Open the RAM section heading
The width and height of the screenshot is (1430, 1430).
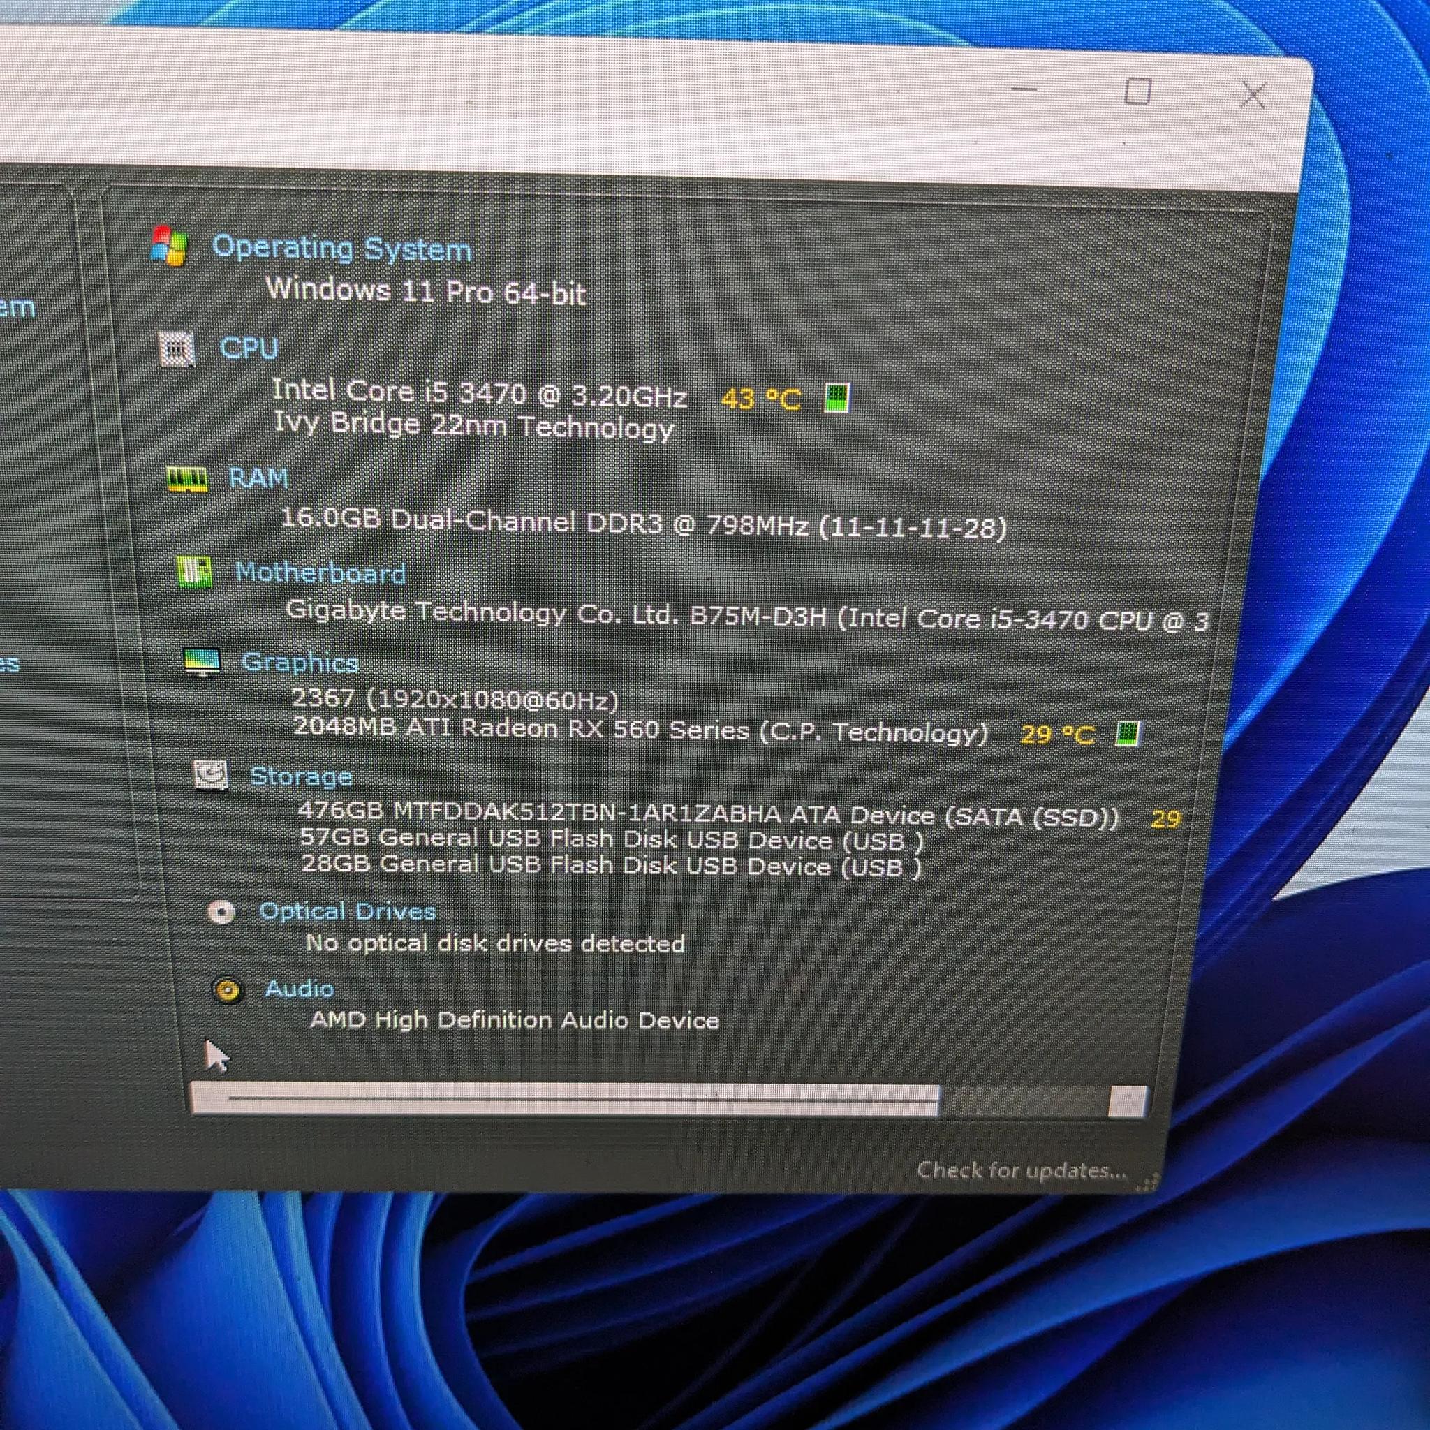click(258, 478)
